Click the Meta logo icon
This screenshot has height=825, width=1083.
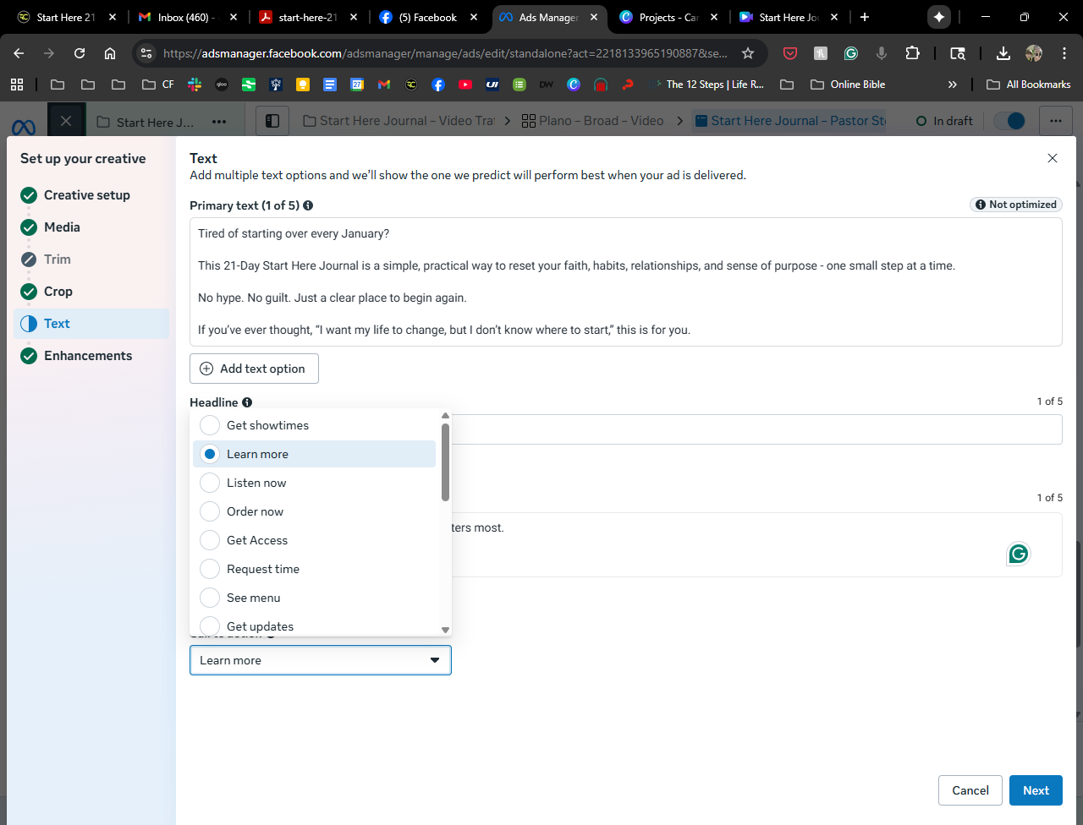[24, 127]
